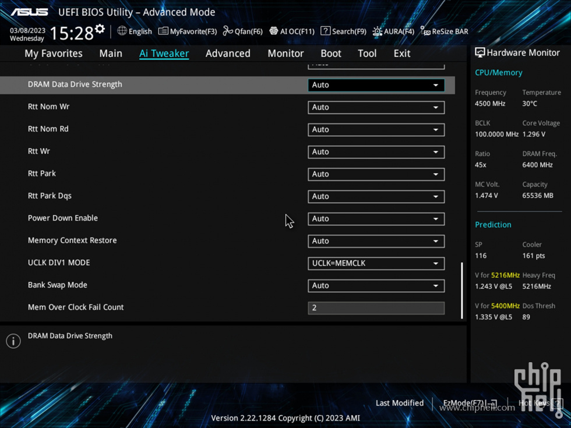
Task: Open the My Favorites tab
Action: [x=54, y=54]
